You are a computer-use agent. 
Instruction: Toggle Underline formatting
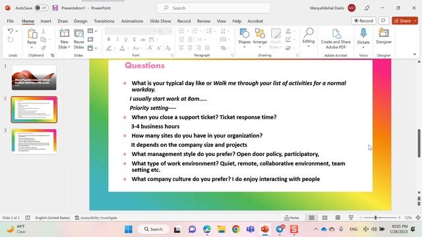tap(126, 39)
